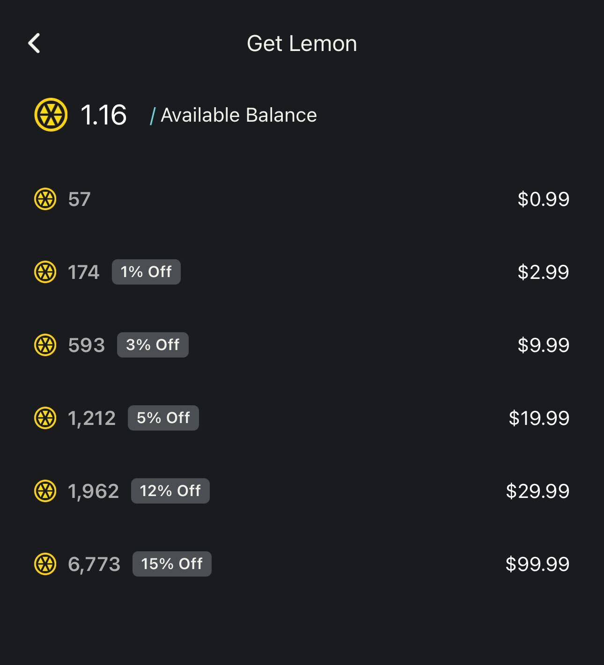Viewport: 604px width, 665px height.
Task: Tap the 12% Off badge
Action: click(170, 491)
